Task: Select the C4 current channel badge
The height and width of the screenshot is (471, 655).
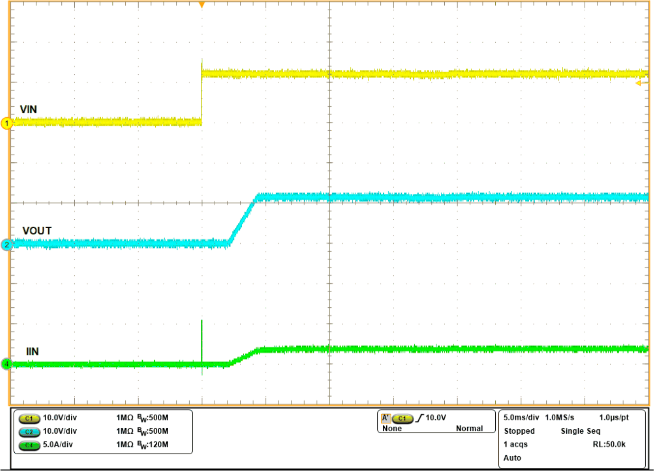Action: point(29,444)
